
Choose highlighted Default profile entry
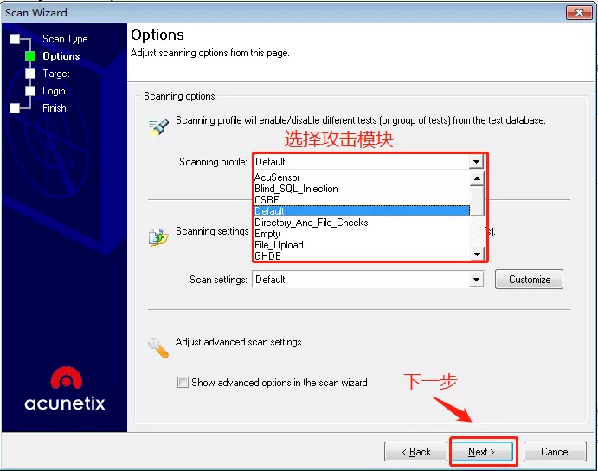click(362, 210)
